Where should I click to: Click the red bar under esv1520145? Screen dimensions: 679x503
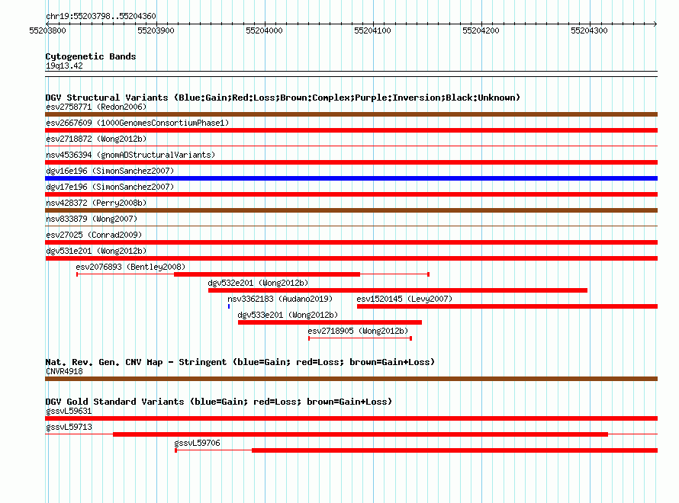pyautogui.click(x=507, y=306)
